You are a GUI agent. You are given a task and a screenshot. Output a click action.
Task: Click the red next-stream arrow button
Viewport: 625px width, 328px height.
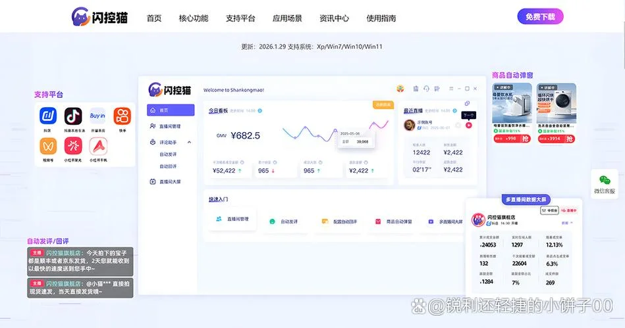point(469,125)
